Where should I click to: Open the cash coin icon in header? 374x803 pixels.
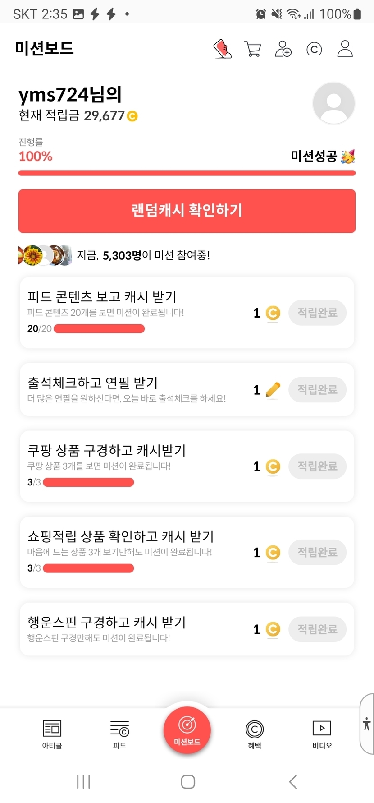pos(314,49)
